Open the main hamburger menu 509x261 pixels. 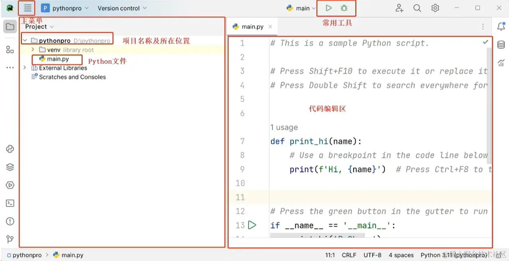(x=28, y=8)
